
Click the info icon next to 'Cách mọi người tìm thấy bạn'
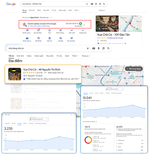(x=96, y=122)
